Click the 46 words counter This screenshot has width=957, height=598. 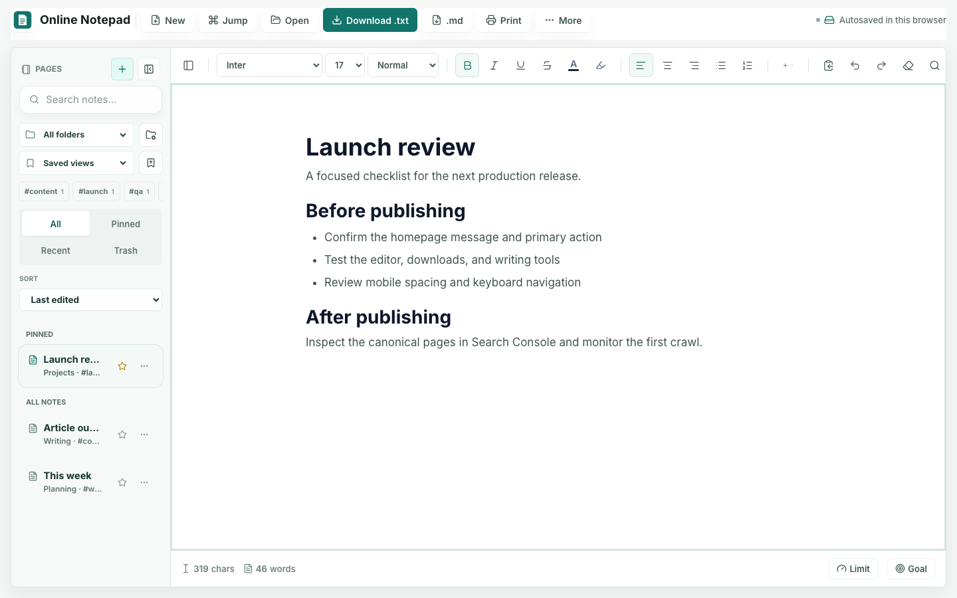270,569
